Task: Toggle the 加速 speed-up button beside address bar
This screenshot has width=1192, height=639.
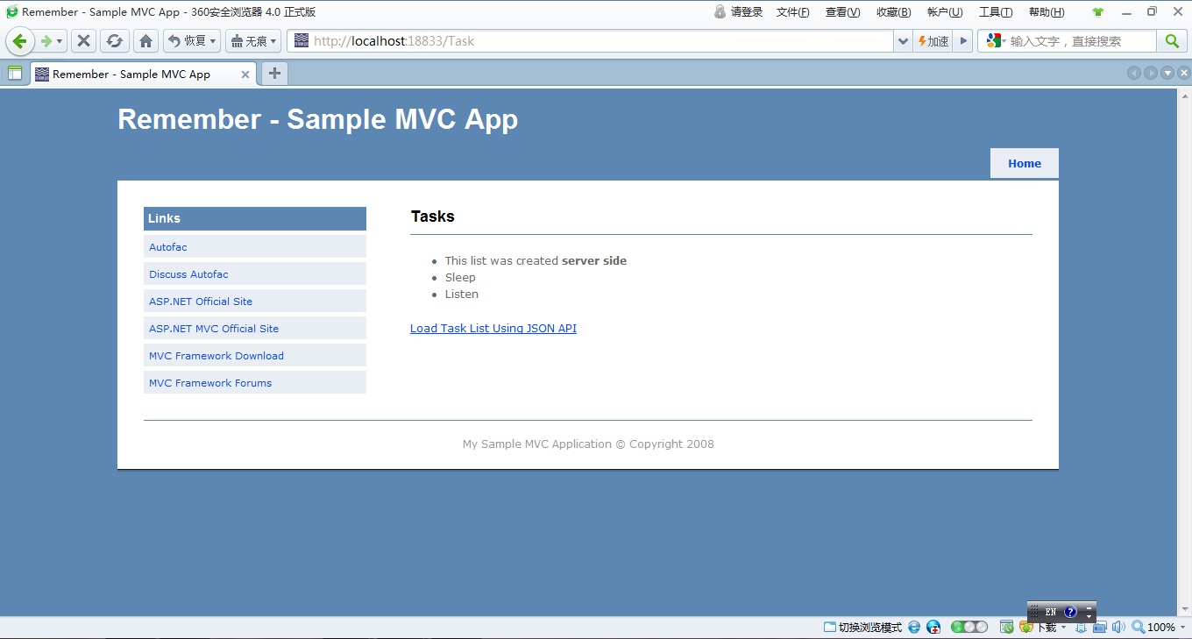Action: pos(933,40)
